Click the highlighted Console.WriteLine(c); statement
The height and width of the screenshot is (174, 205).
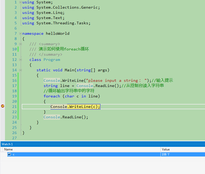(x=75, y=107)
